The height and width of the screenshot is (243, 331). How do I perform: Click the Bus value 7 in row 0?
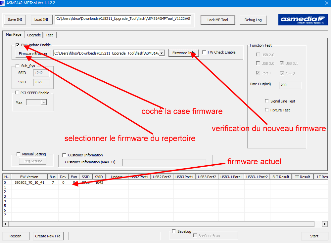[53, 182]
